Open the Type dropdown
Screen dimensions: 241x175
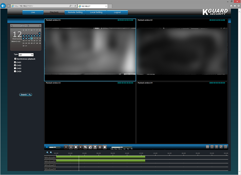pyautogui.click(x=26, y=55)
